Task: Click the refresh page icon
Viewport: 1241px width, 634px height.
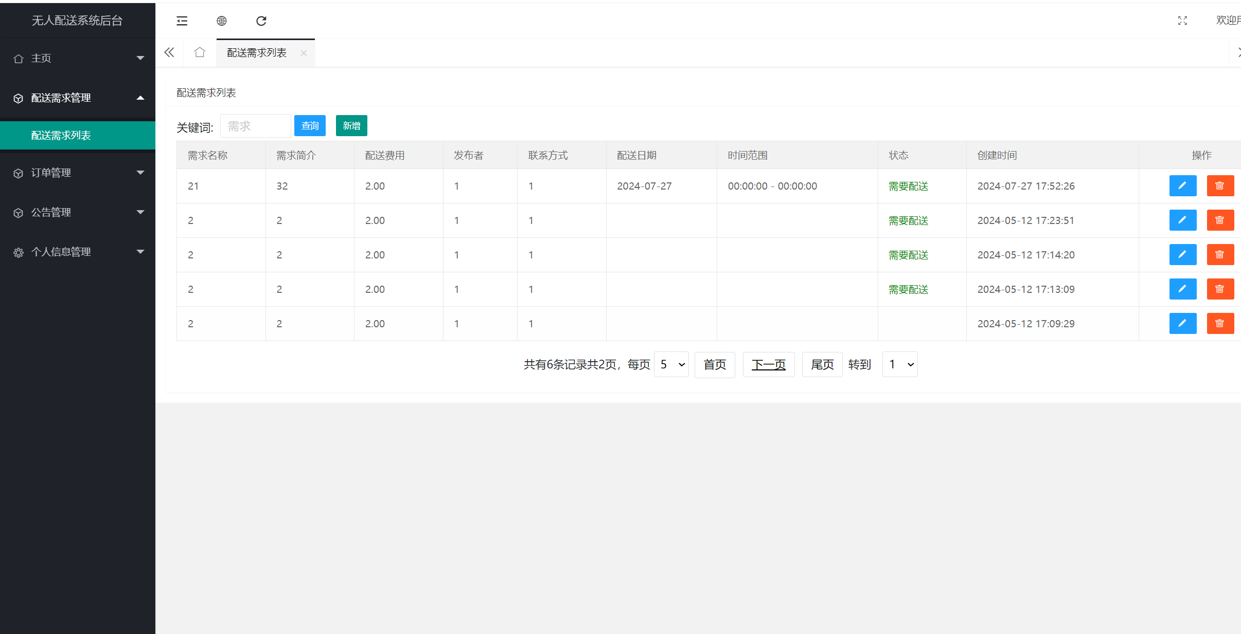Action: (x=261, y=21)
